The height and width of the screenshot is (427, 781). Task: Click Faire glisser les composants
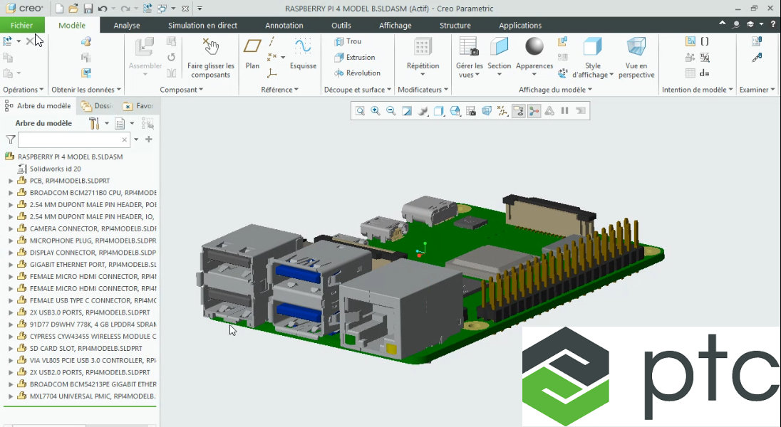pos(211,58)
